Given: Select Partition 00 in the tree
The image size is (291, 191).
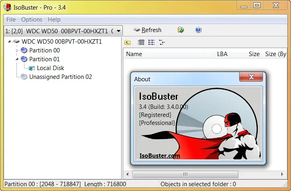Looking at the screenshot, I should [x=45, y=50].
